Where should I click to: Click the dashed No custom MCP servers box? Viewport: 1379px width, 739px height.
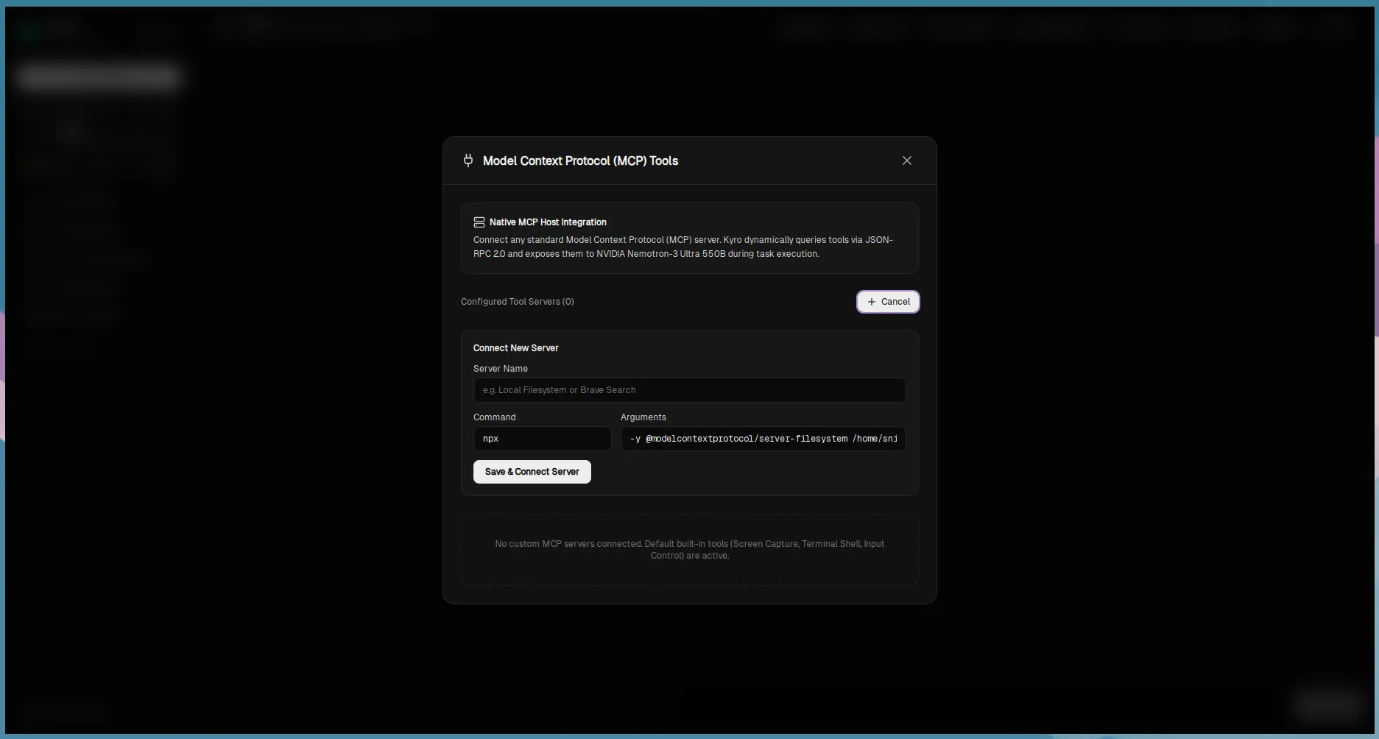tap(689, 550)
